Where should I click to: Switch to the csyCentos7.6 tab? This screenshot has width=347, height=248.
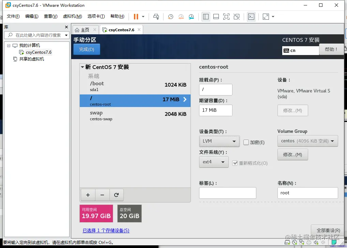121,30
